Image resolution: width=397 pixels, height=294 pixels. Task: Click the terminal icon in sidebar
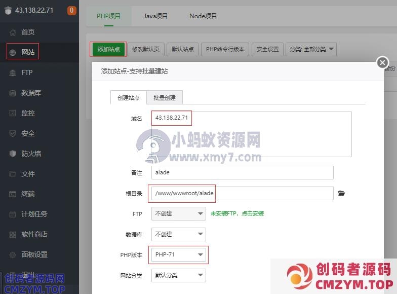pos(13,194)
